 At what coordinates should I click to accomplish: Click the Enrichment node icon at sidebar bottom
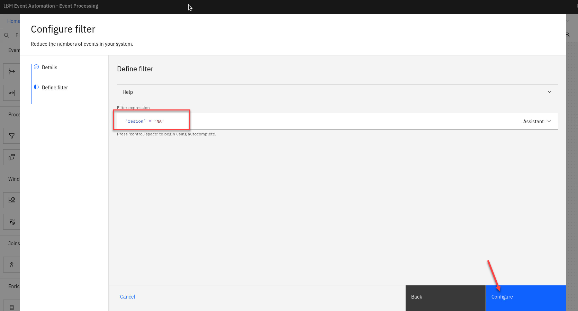(12, 307)
